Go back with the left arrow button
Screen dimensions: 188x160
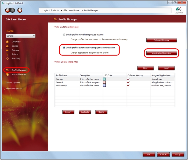pyautogui.click(x=8, y=10)
